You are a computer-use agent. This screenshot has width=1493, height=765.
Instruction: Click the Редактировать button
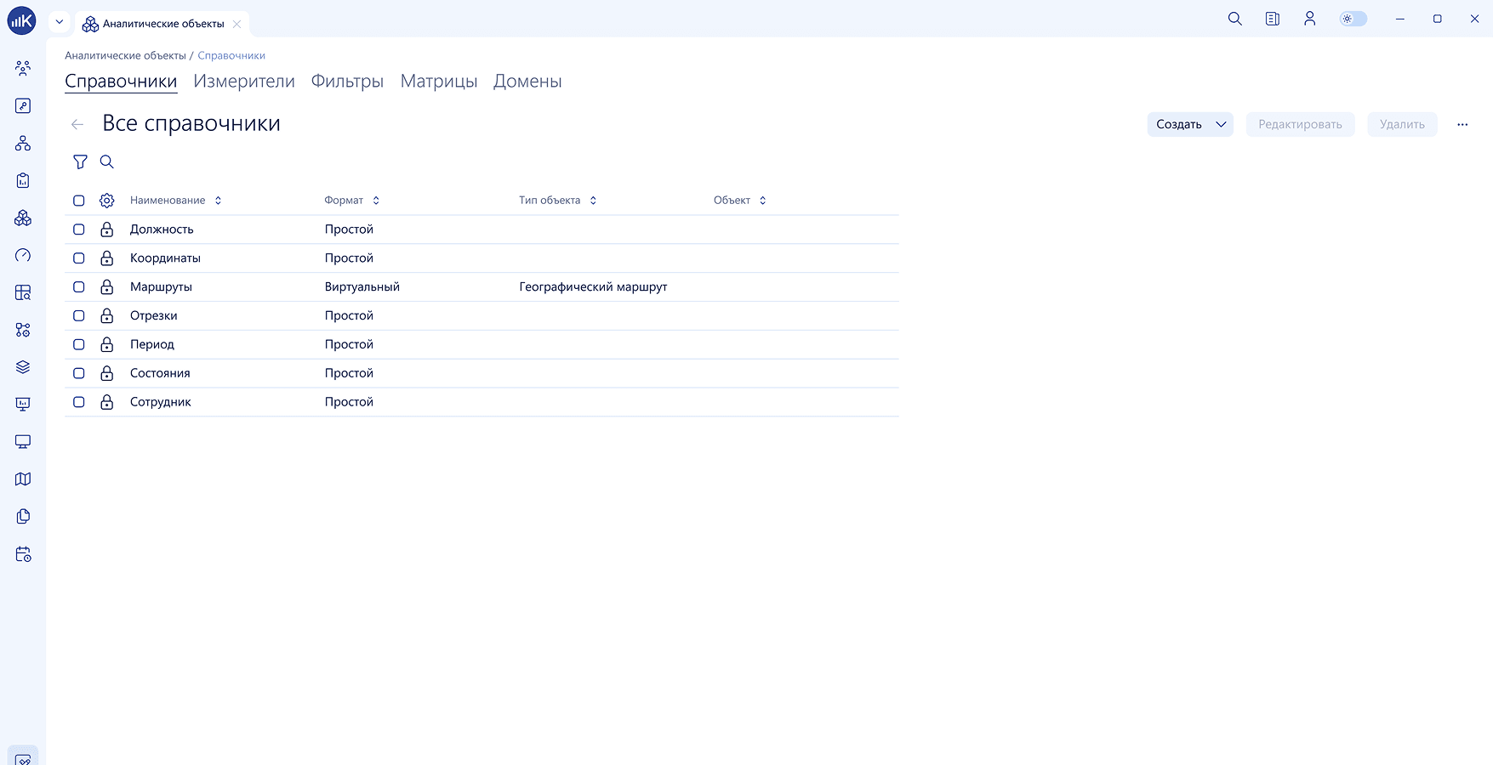coord(1301,124)
